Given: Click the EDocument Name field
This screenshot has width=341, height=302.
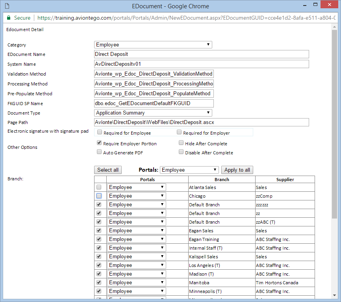Looking at the screenshot, I should [x=201, y=54].
